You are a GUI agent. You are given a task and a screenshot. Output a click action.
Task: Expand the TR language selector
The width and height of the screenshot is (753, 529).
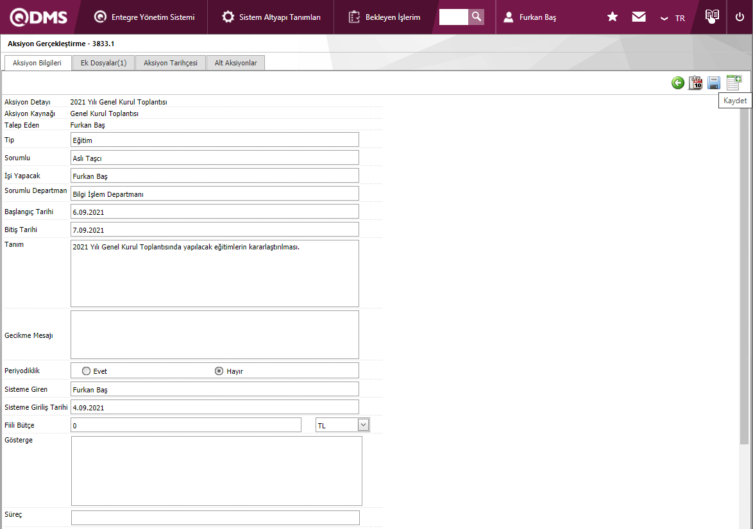673,18
